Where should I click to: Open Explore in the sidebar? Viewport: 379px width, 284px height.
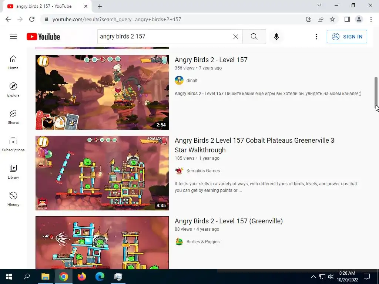point(13,90)
